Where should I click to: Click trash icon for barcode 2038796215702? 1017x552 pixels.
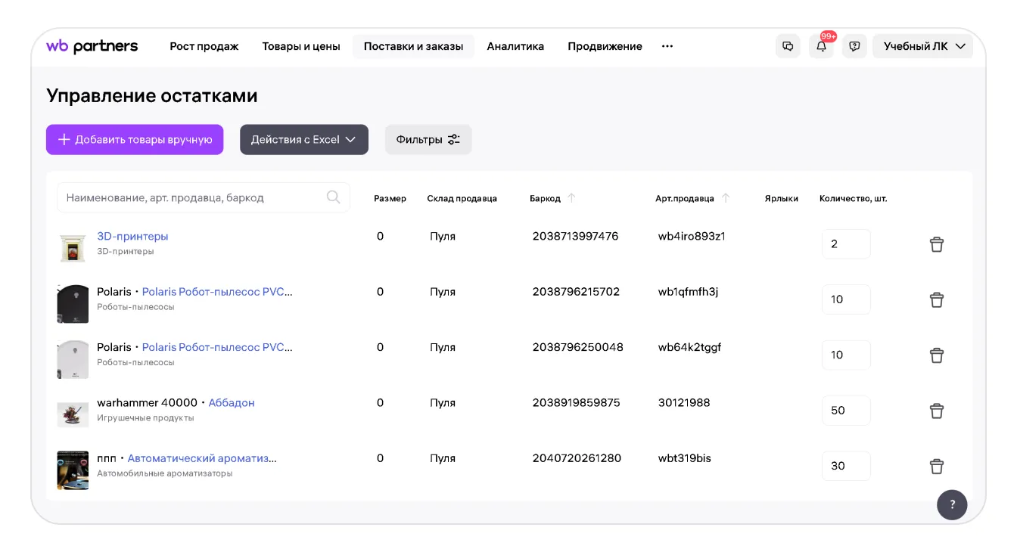pyautogui.click(x=936, y=299)
